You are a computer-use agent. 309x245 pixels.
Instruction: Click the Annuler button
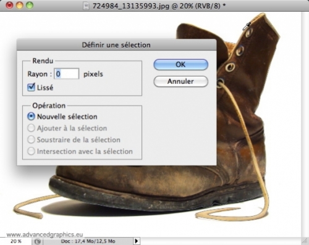point(180,81)
